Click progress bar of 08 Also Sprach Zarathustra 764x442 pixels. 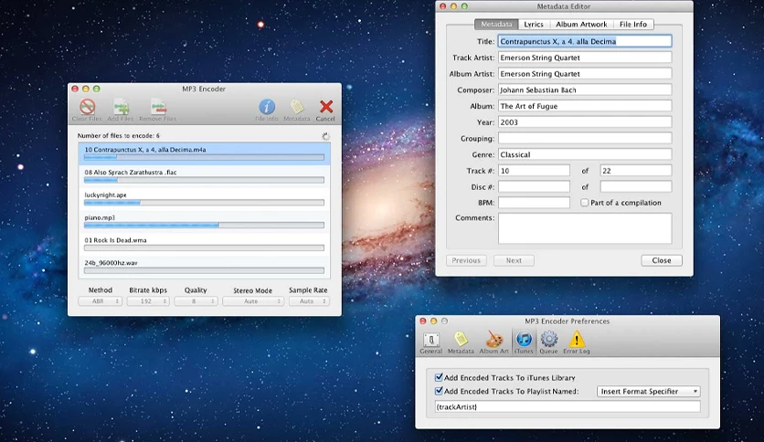coord(204,180)
